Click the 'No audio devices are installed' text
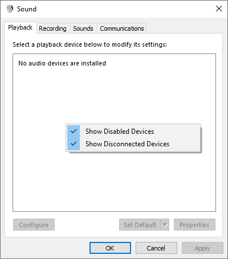Viewport: 228px width, 259px height. [x=62, y=63]
